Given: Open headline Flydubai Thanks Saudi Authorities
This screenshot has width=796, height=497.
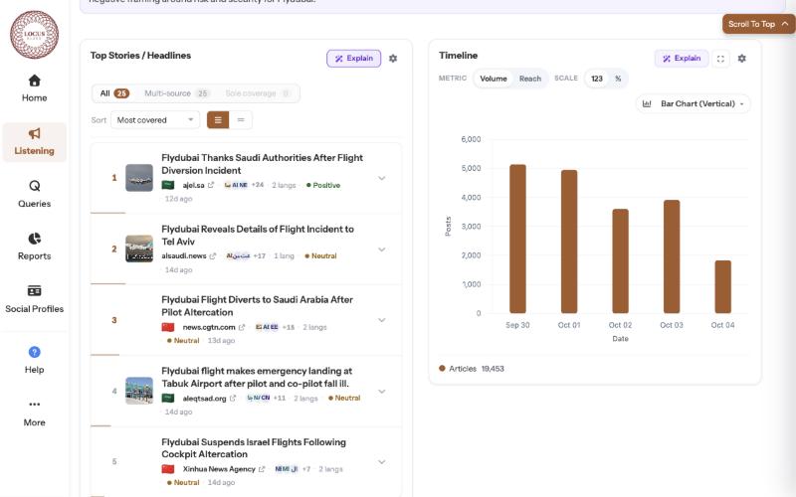Looking at the screenshot, I should (262, 164).
